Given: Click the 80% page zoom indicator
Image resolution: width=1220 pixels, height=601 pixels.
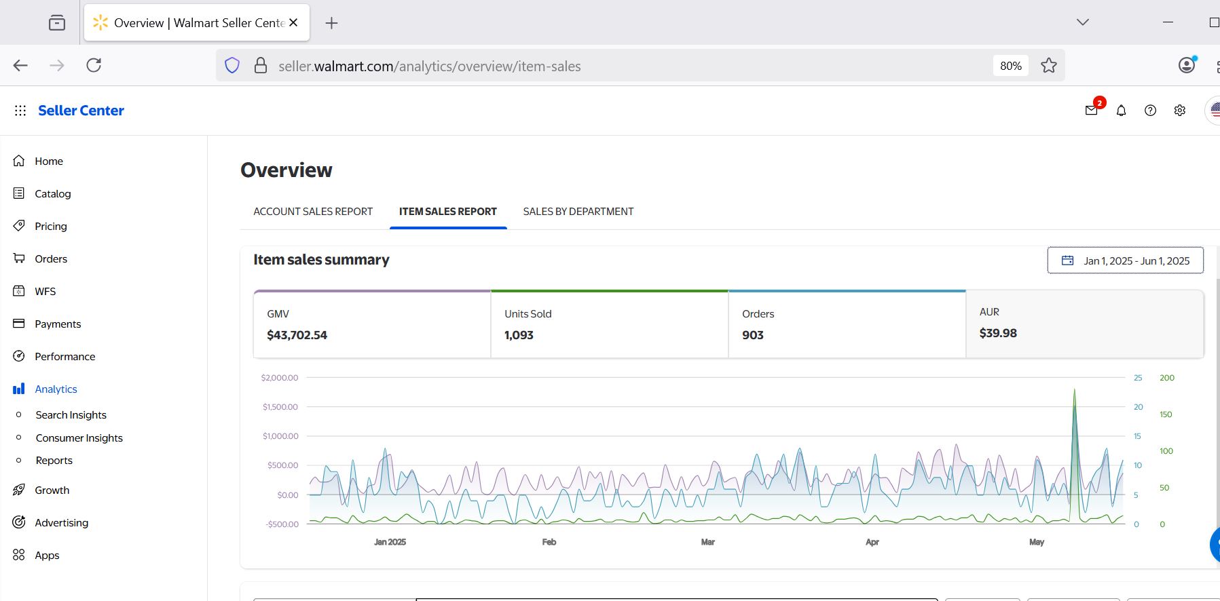Looking at the screenshot, I should pos(1010,66).
